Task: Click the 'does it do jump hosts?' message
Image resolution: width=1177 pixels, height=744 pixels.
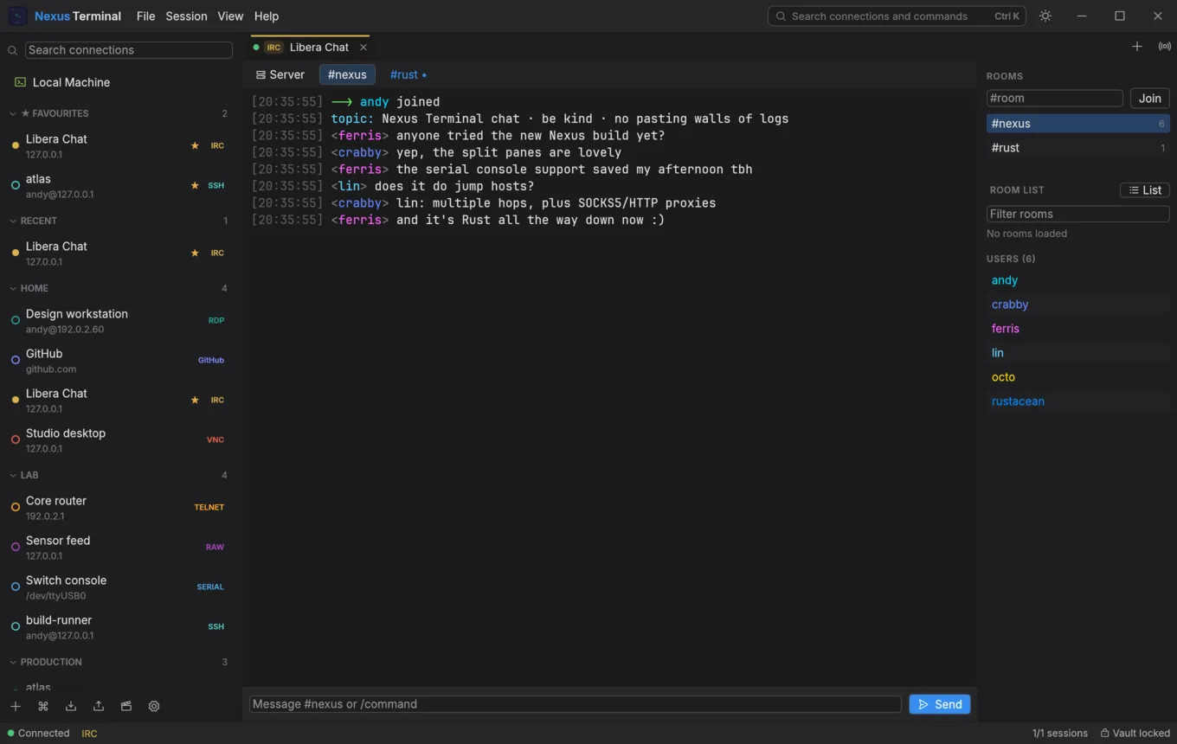Action: click(x=454, y=186)
